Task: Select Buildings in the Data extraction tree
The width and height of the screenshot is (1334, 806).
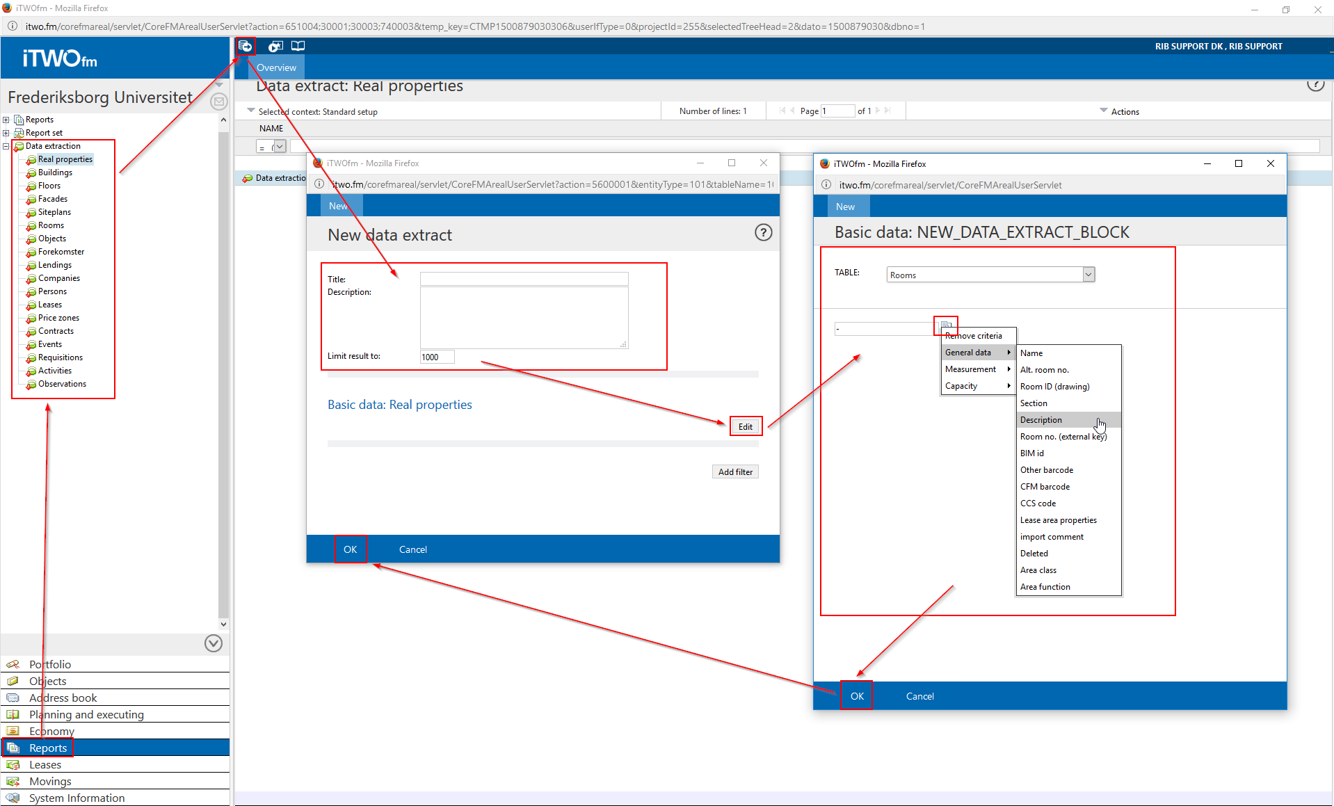Action: [x=55, y=172]
